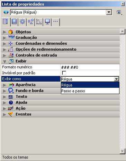The width and height of the screenshot is (126, 161).
Task: Open the Régua (Régua) object dropdown
Action: [61, 12]
